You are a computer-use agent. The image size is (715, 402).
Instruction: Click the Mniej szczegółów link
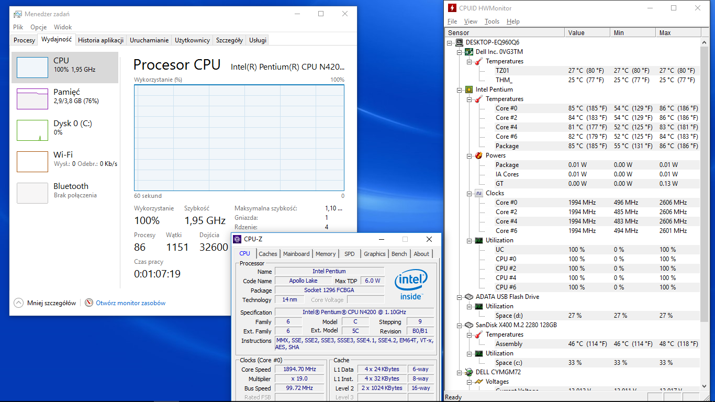point(51,303)
